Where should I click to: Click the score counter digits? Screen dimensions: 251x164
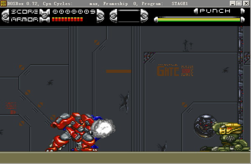(74, 12)
